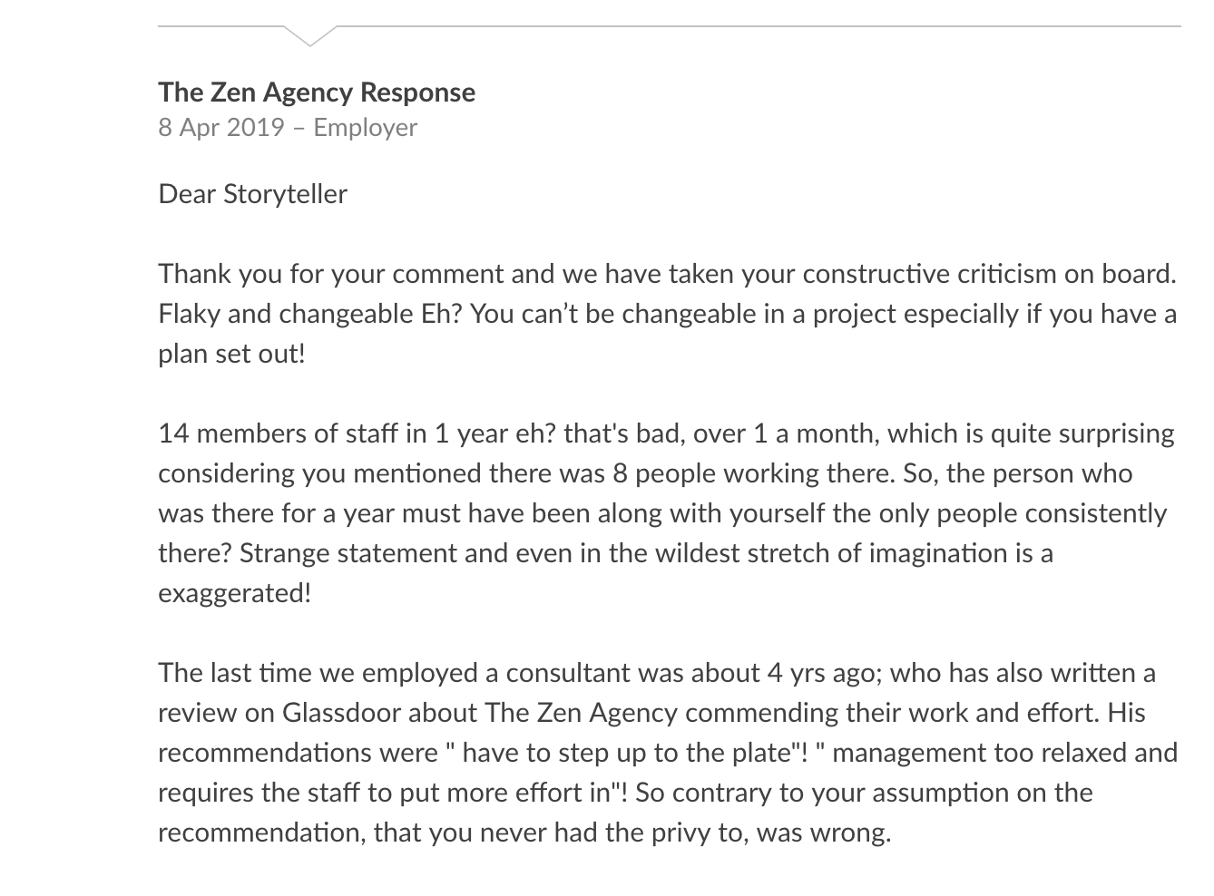
Task: Click the "Employer" label beside the date
Action: [x=365, y=127]
